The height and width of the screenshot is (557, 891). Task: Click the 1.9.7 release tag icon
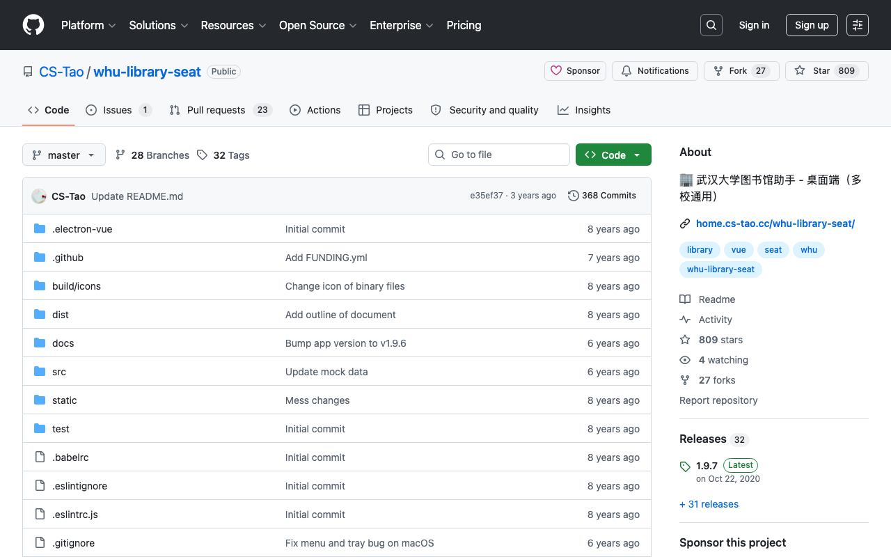685,466
